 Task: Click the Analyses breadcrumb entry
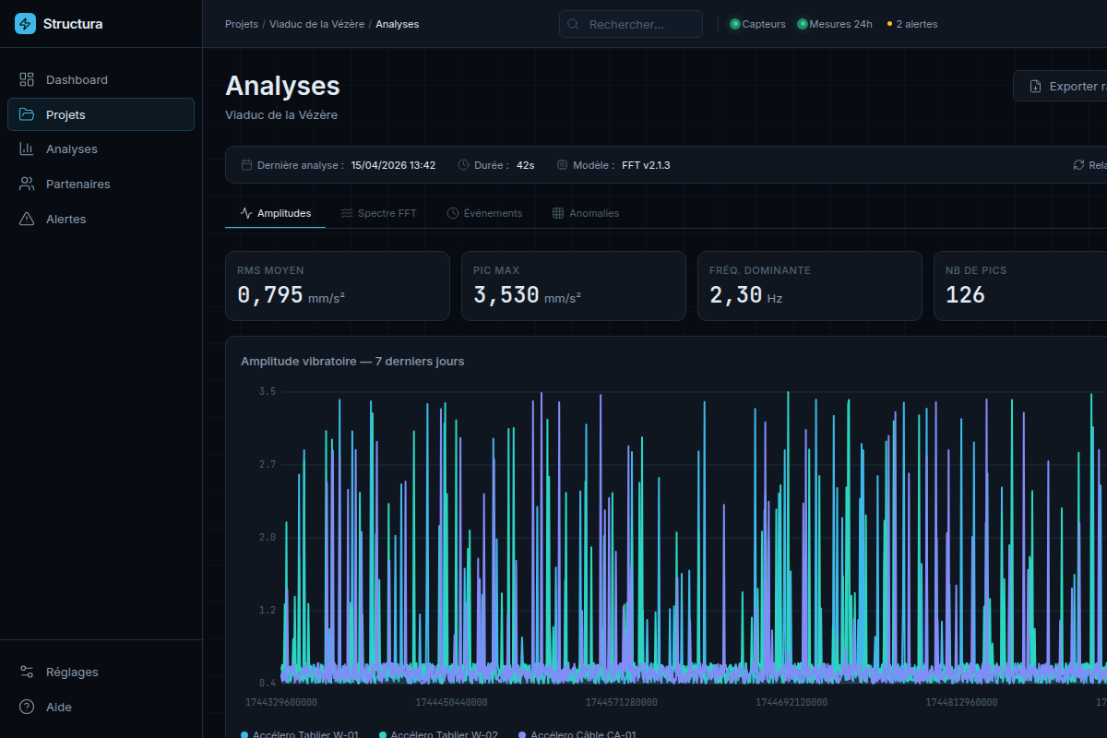[398, 24]
